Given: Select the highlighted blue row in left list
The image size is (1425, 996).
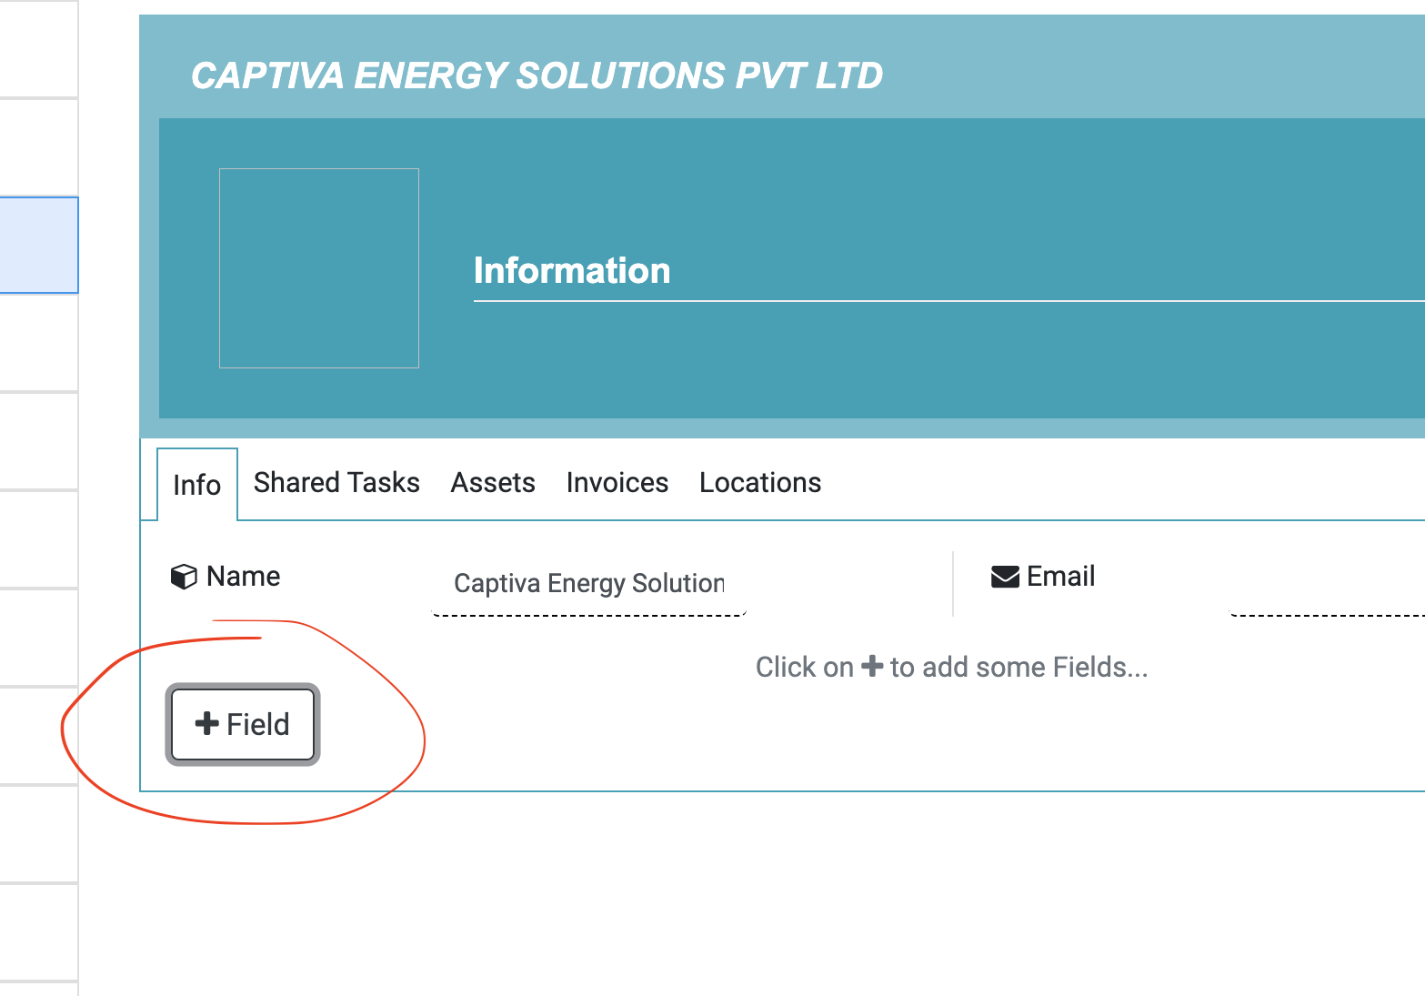Looking at the screenshot, I should point(38,246).
